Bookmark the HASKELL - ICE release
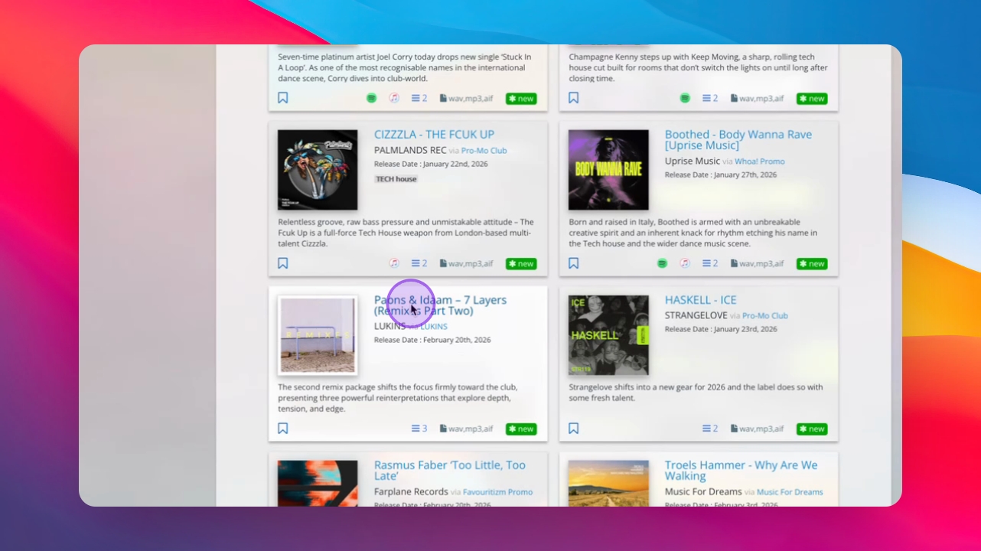The width and height of the screenshot is (981, 551). coord(574,429)
